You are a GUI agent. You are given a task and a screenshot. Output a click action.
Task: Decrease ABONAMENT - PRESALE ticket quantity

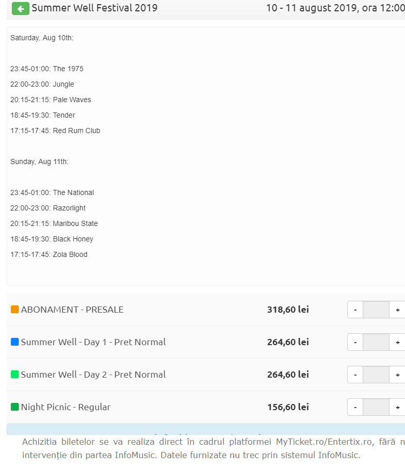coord(355,310)
